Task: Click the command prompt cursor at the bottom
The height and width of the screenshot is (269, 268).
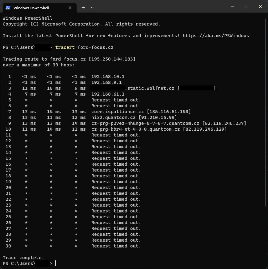Action: coord(56,263)
